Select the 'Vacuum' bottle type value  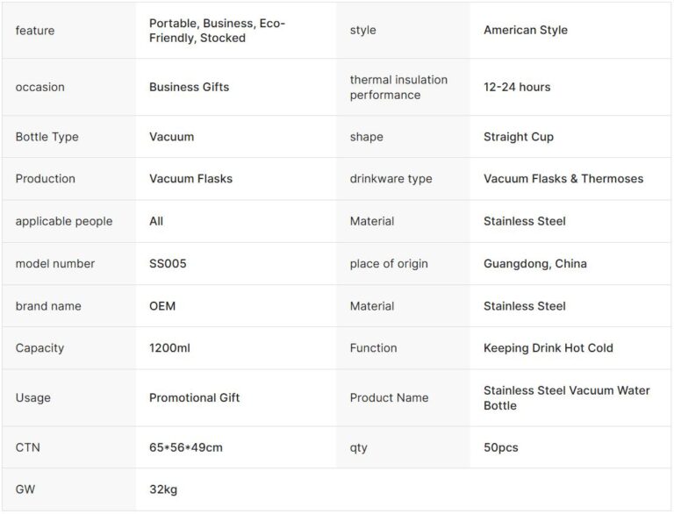click(x=171, y=137)
